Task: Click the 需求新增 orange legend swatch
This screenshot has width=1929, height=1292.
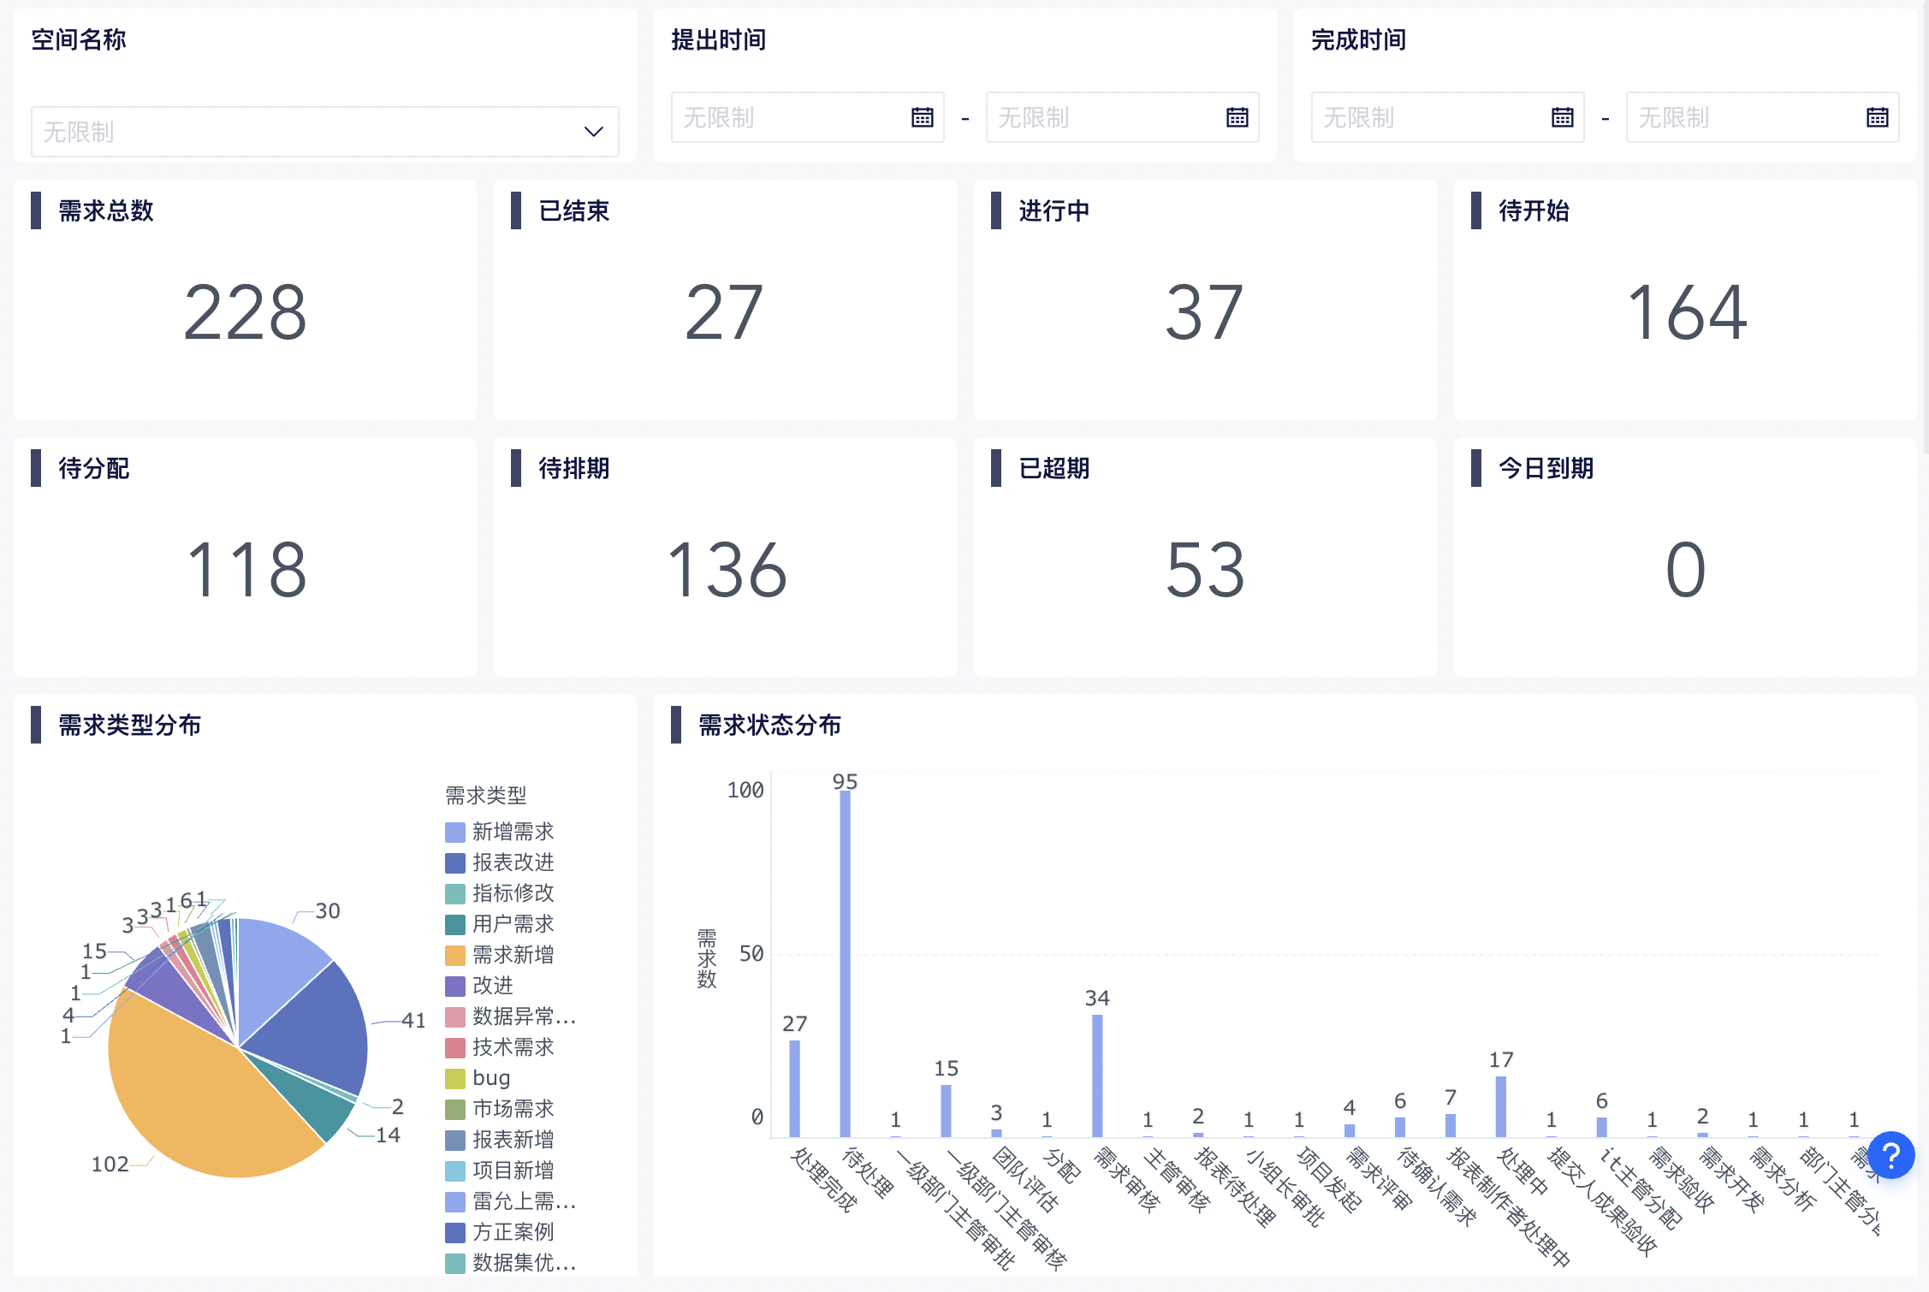Action: pyautogui.click(x=455, y=956)
